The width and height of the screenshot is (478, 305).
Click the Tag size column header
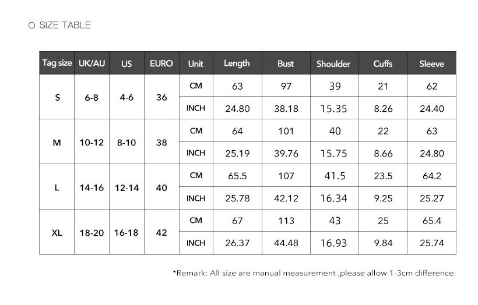point(57,63)
